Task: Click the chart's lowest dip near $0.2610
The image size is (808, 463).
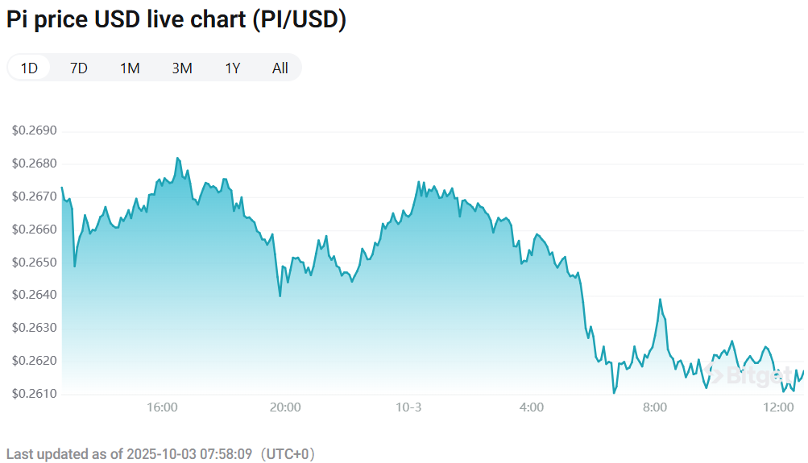Action: (615, 393)
